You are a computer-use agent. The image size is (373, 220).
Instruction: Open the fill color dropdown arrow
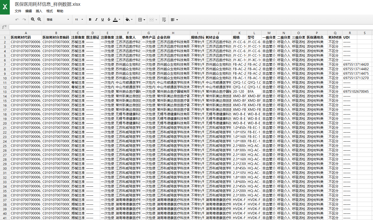click(132, 20)
